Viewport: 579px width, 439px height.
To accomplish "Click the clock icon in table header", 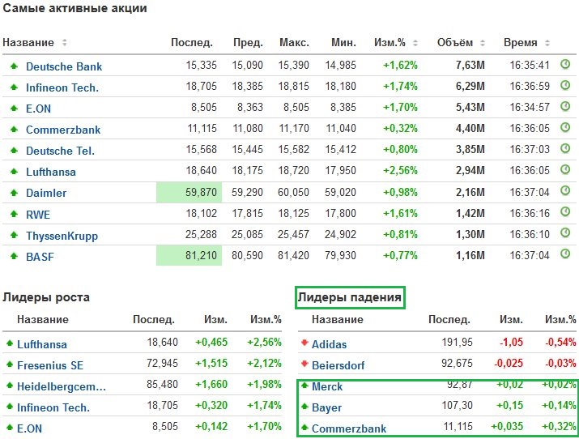I will (565, 42).
